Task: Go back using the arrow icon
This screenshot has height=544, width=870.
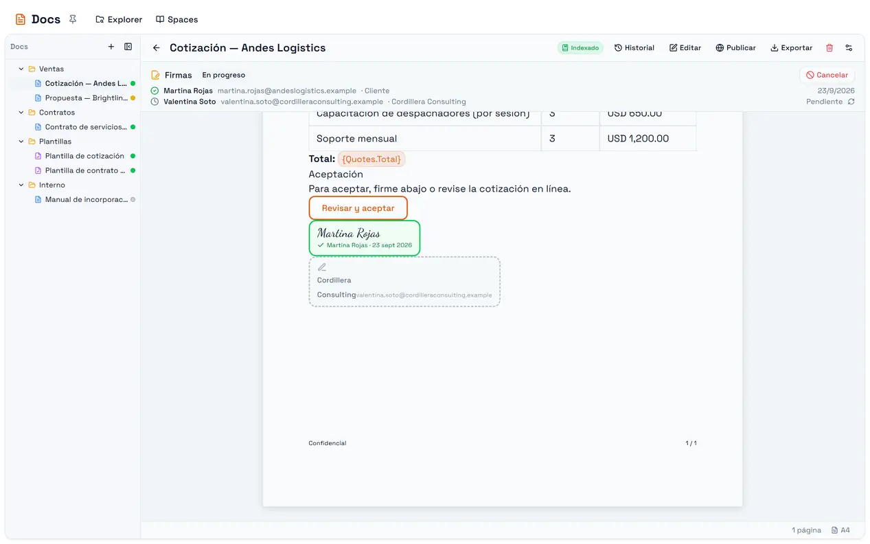Action: [x=157, y=48]
